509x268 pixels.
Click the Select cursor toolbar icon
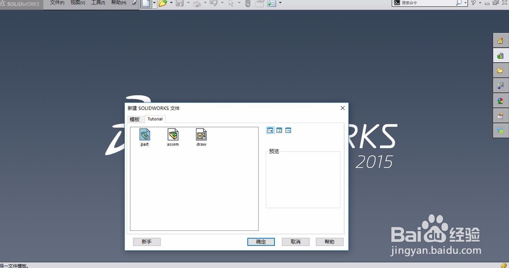(231, 3)
